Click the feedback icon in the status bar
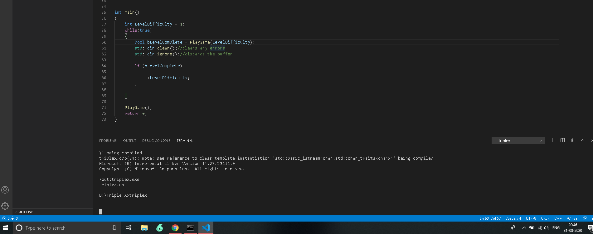This screenshot has width=593, height=234. (x=585, y=218)
